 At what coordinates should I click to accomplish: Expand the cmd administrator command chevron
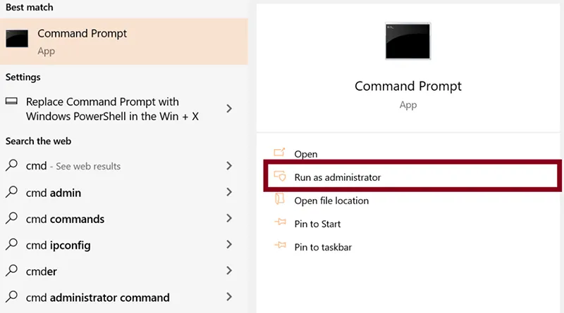click(x=229, y=297)
